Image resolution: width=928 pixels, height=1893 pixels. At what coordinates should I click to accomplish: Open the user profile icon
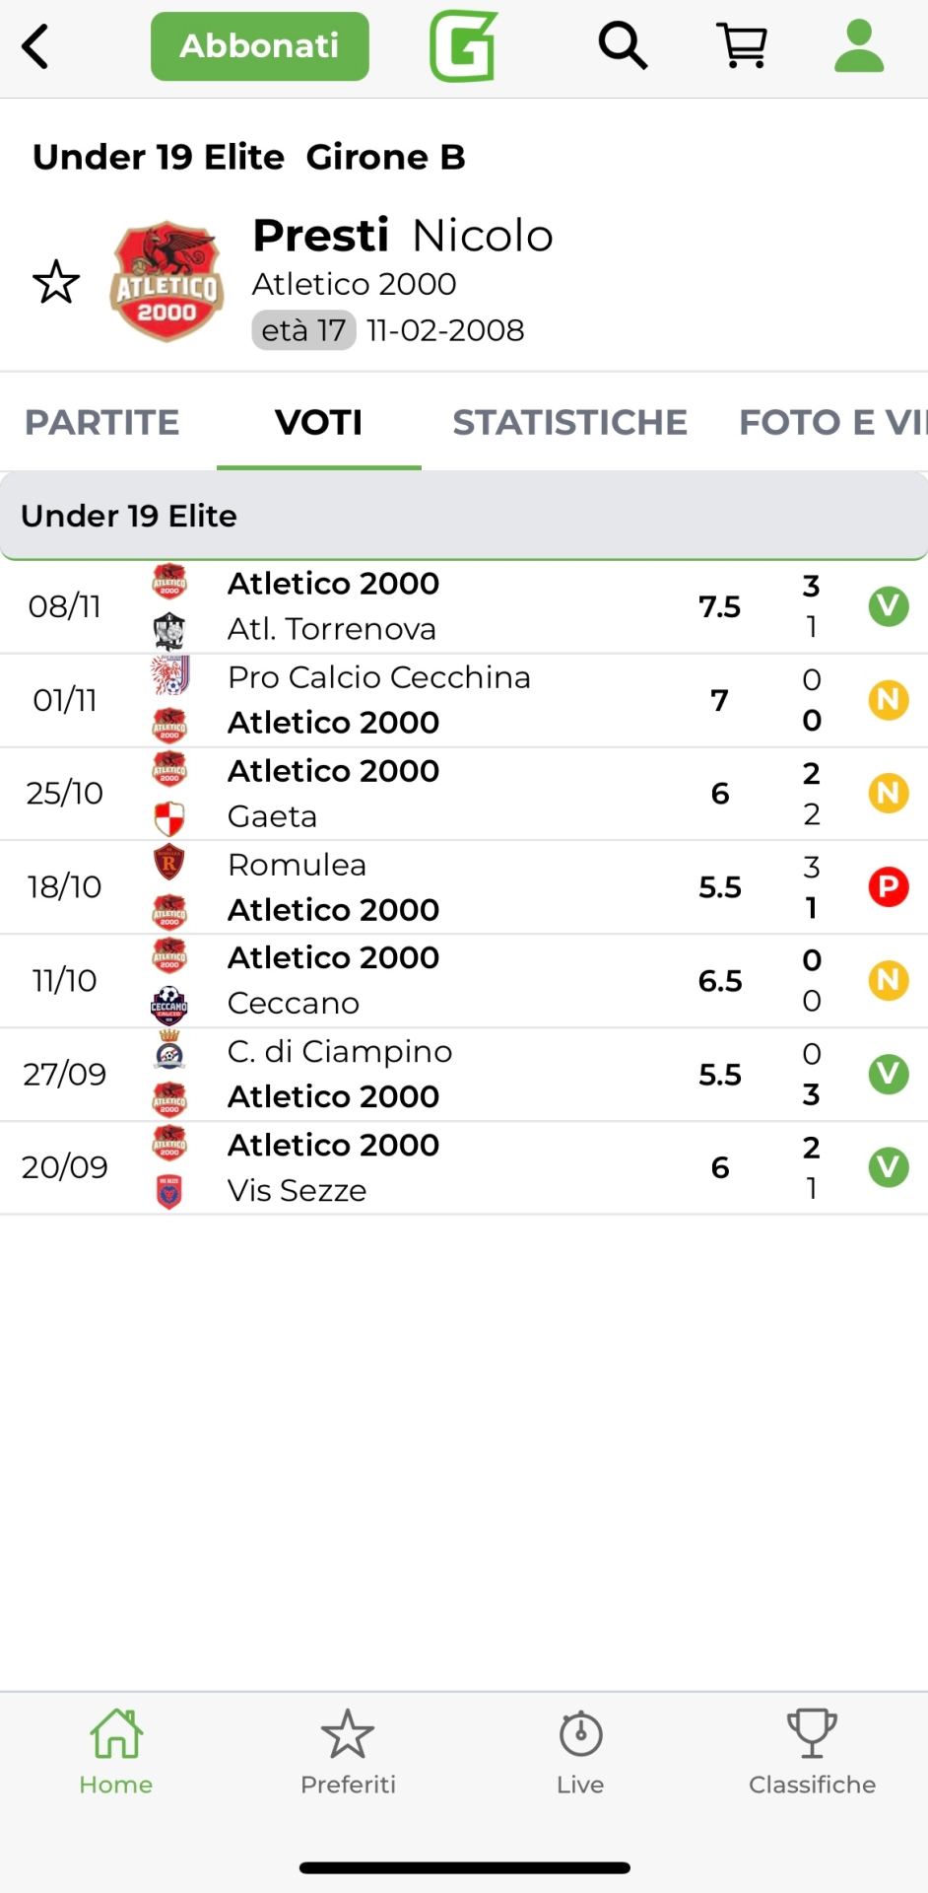(x=859, y=46)
